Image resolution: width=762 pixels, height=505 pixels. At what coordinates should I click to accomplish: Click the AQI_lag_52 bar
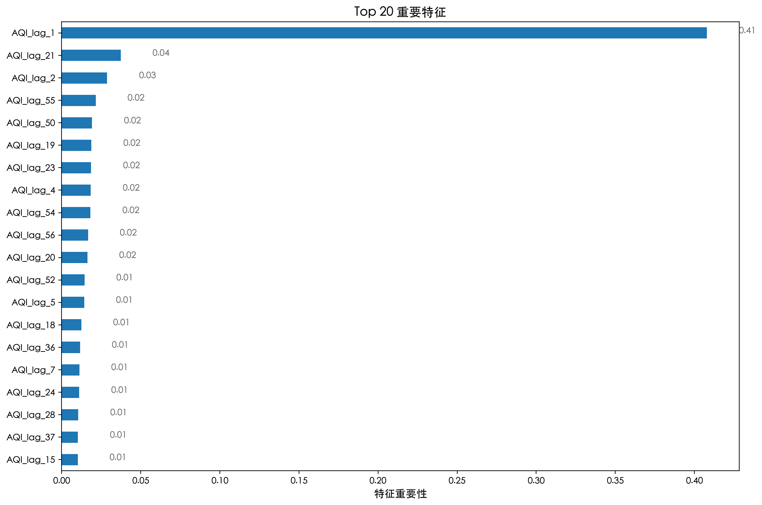pos(73,280)
